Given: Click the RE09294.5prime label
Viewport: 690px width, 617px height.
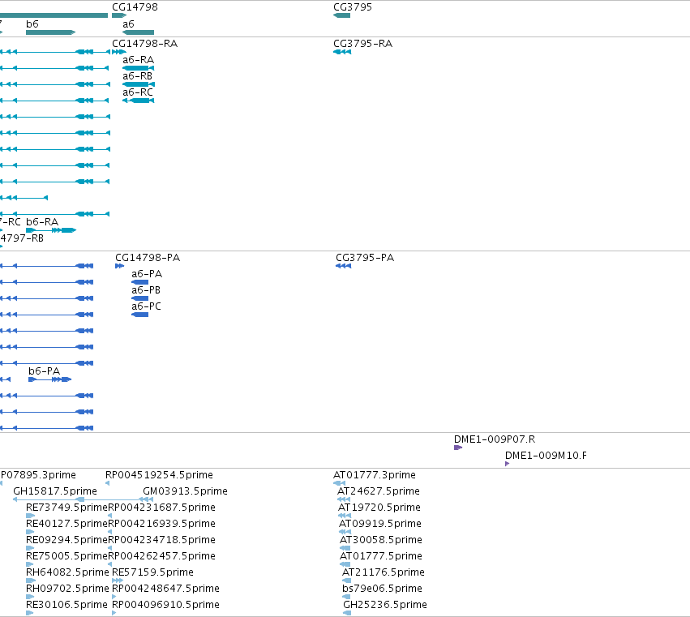Looking at the screenshot, I should pos(66,540).
